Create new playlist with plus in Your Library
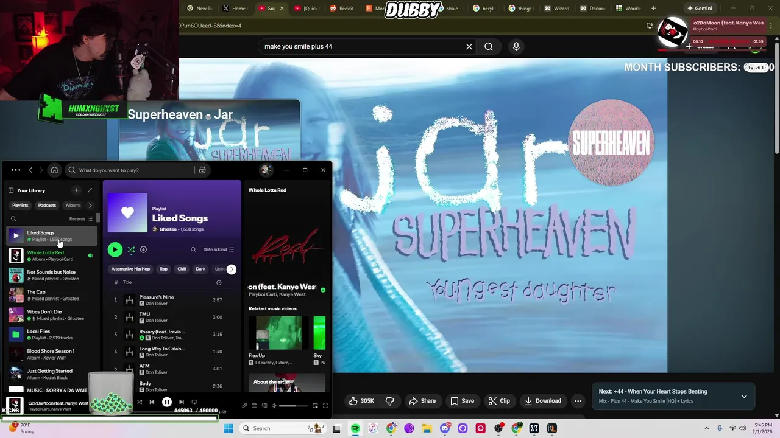This screenshot has height=438, width=780. click(x=76, y=190)
